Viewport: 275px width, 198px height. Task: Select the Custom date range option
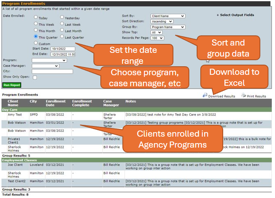[x=36, y=43]
